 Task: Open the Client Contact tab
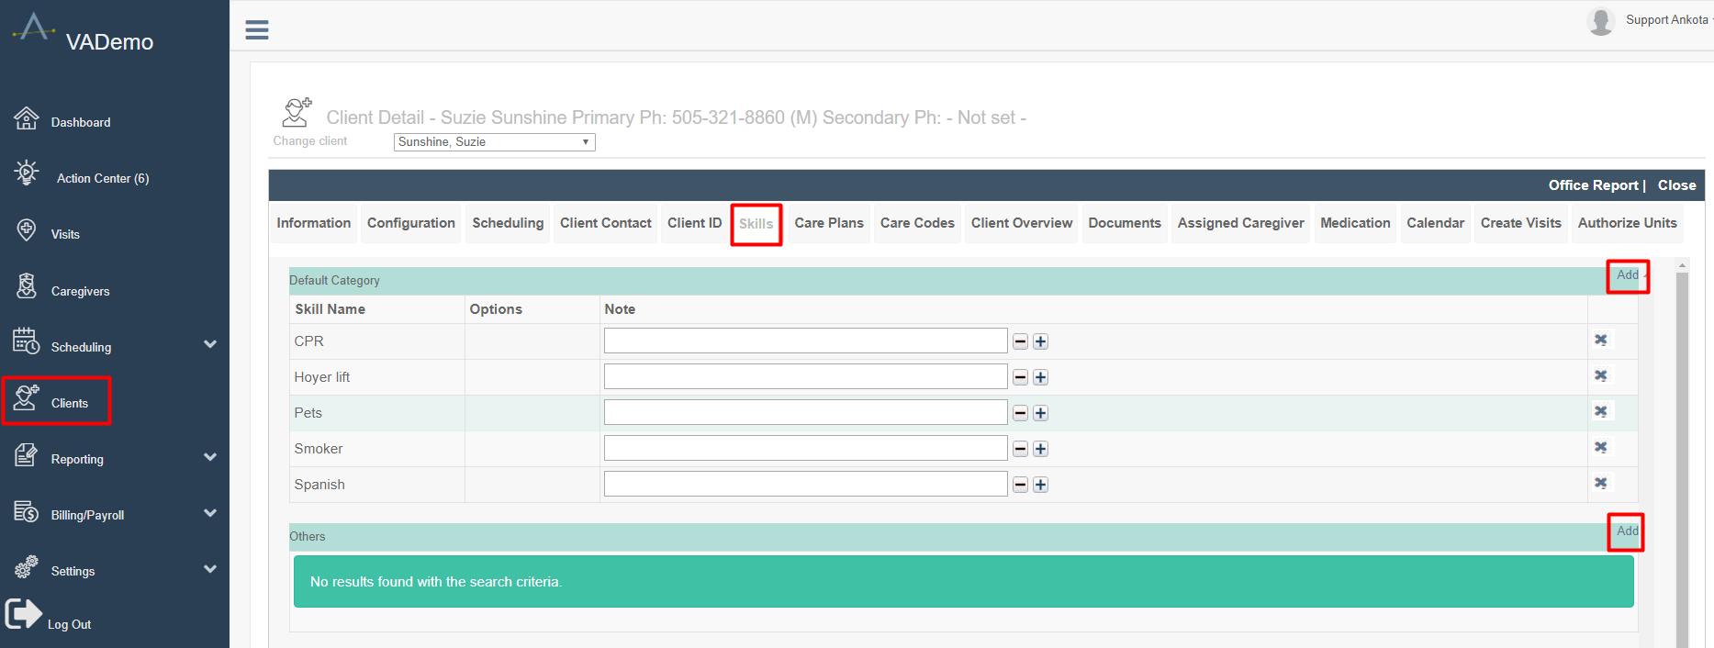click(605, 223)
